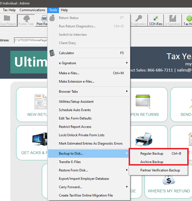Select Utilities/Setup Assistant
192x201 pixels.
(x=89, y=102)
